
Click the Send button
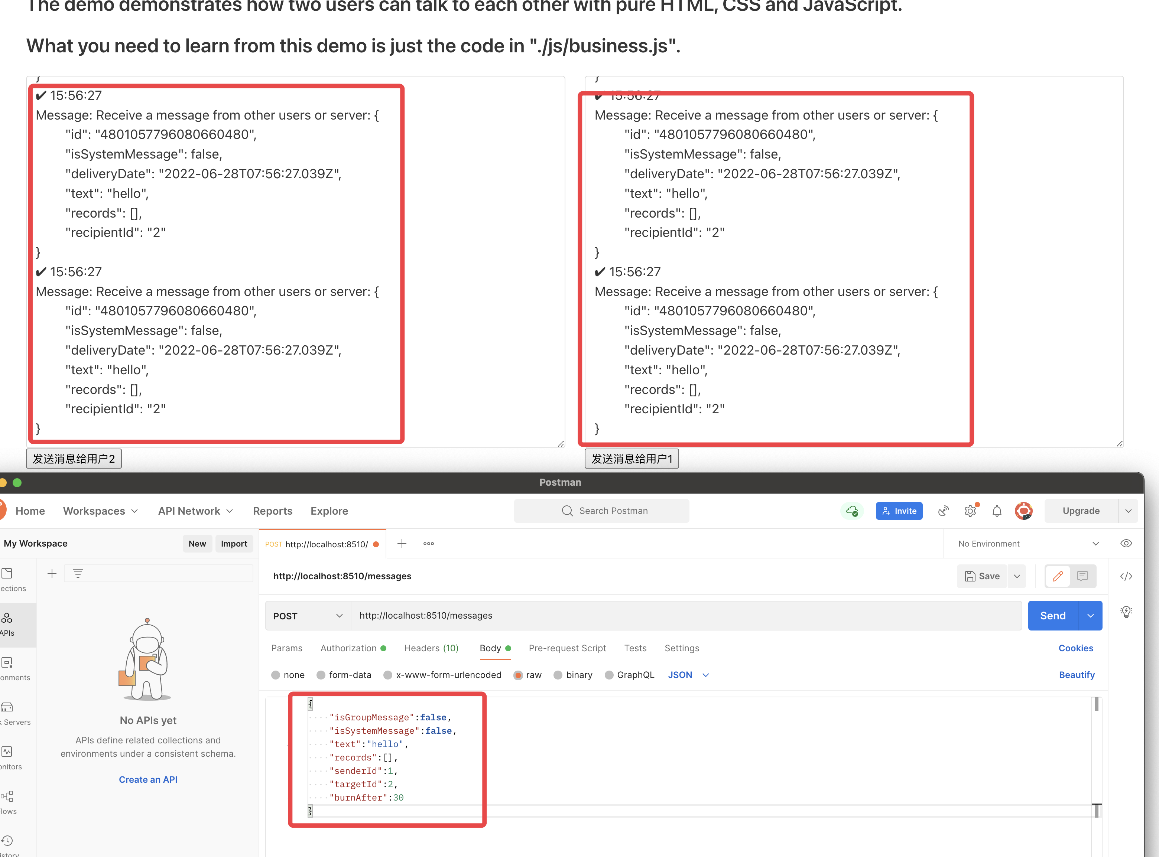[x=1053, y=616]
